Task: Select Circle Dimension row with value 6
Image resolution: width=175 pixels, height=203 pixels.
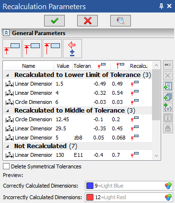Action: [x=78, y=102]
